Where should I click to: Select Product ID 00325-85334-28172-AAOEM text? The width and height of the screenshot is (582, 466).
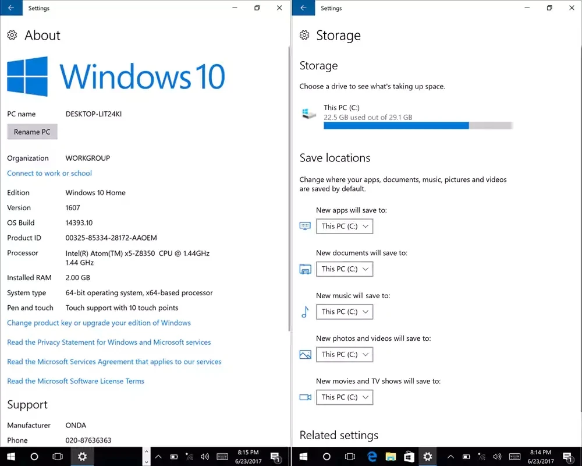pyautogui.click(x=111, y=238)
